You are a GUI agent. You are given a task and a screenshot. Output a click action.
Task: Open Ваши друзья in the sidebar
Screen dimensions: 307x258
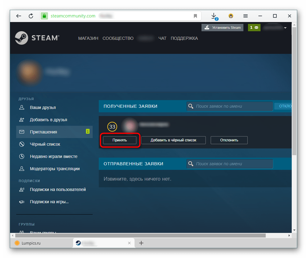click(43, 107)
